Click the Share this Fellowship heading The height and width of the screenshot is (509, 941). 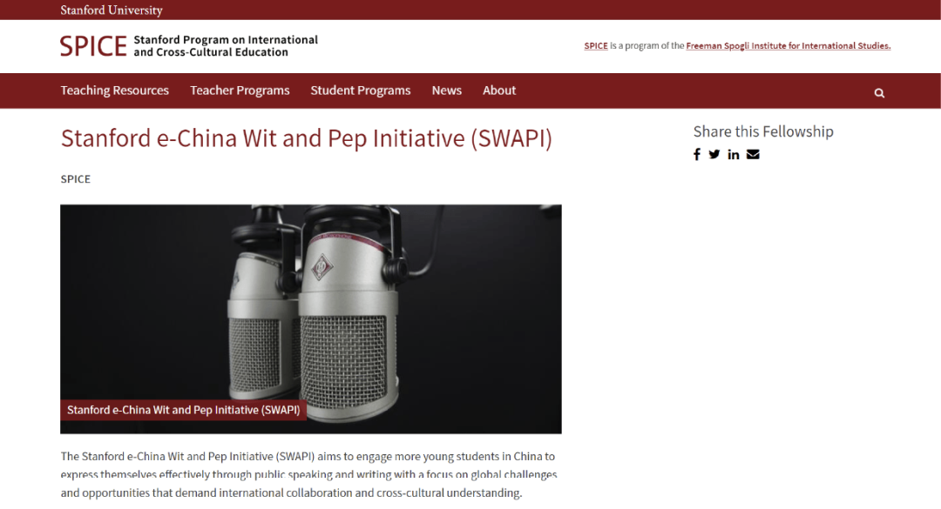click(763, 131)
